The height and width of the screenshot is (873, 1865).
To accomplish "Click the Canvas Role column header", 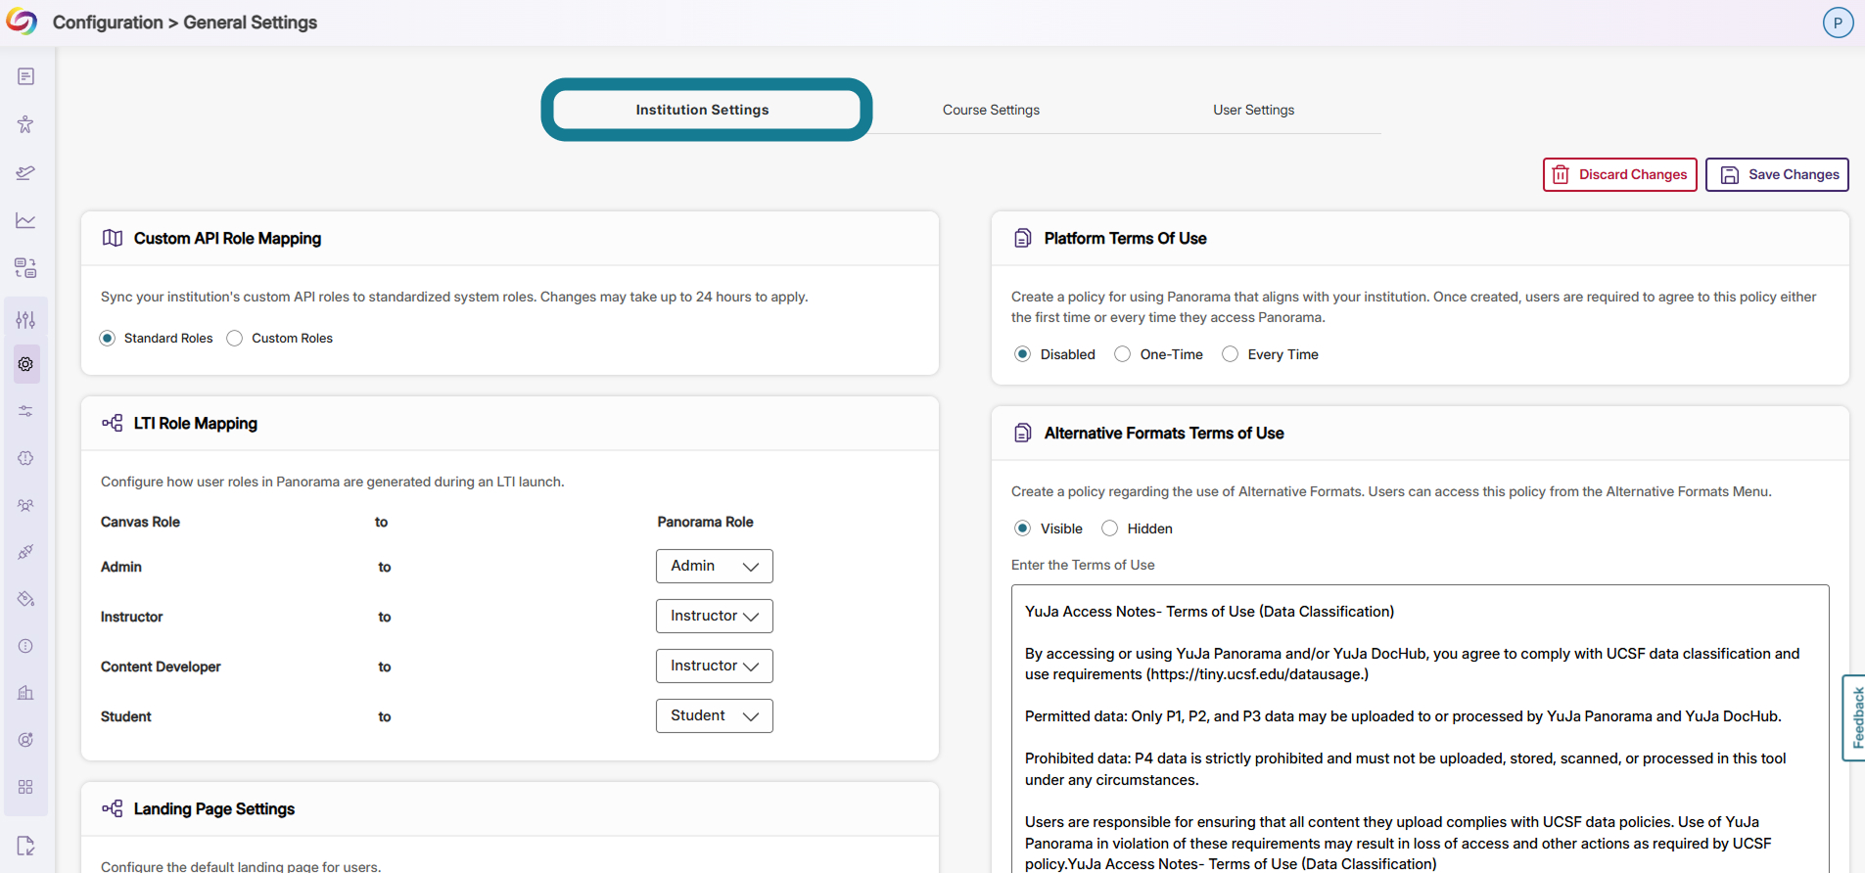I will pyautogui.click(x=140, y=522).
